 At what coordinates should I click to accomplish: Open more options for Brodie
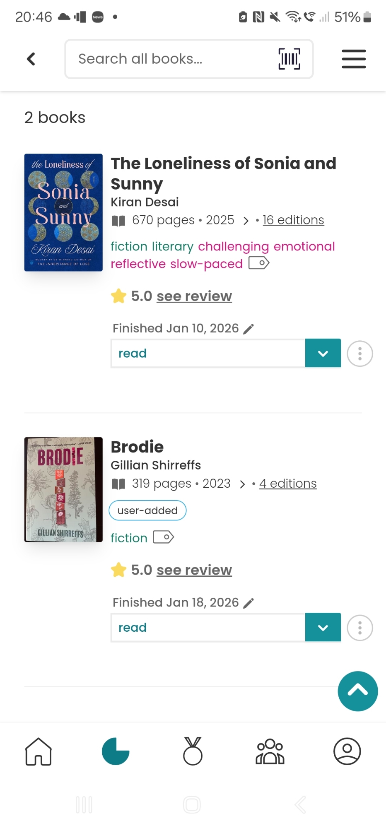[x=359, y=628]
